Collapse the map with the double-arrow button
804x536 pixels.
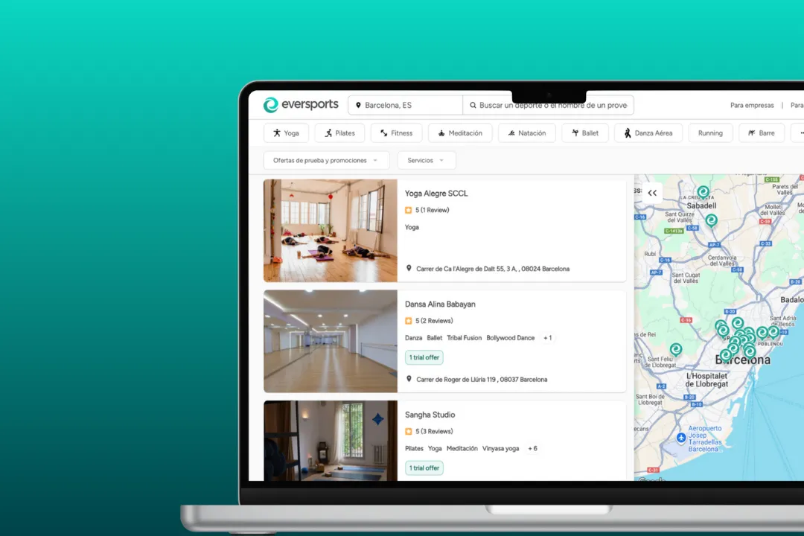click(x=652, y=193)
